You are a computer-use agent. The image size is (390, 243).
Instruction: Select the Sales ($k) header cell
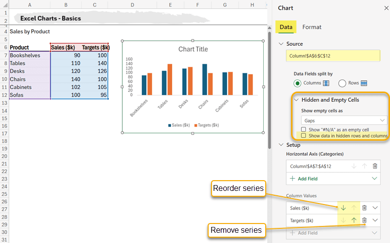pos(66,47)
